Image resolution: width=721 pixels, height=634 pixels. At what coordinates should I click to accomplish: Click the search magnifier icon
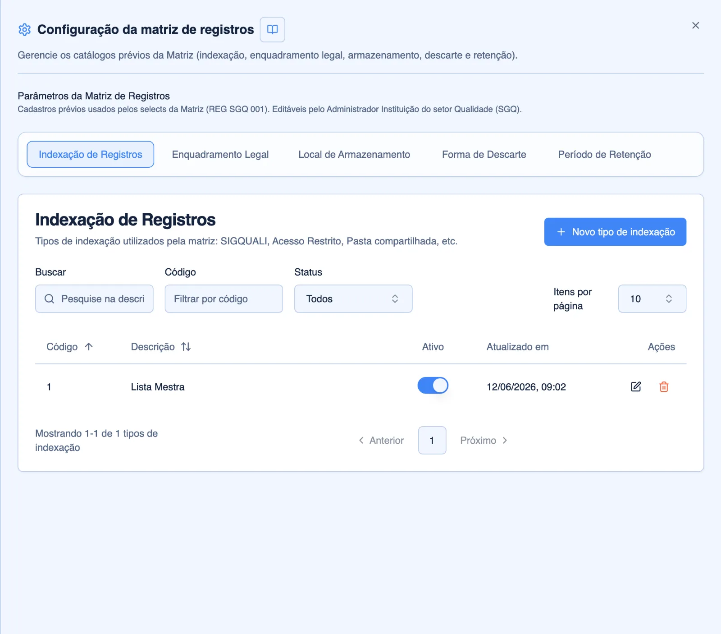(50, 299)
